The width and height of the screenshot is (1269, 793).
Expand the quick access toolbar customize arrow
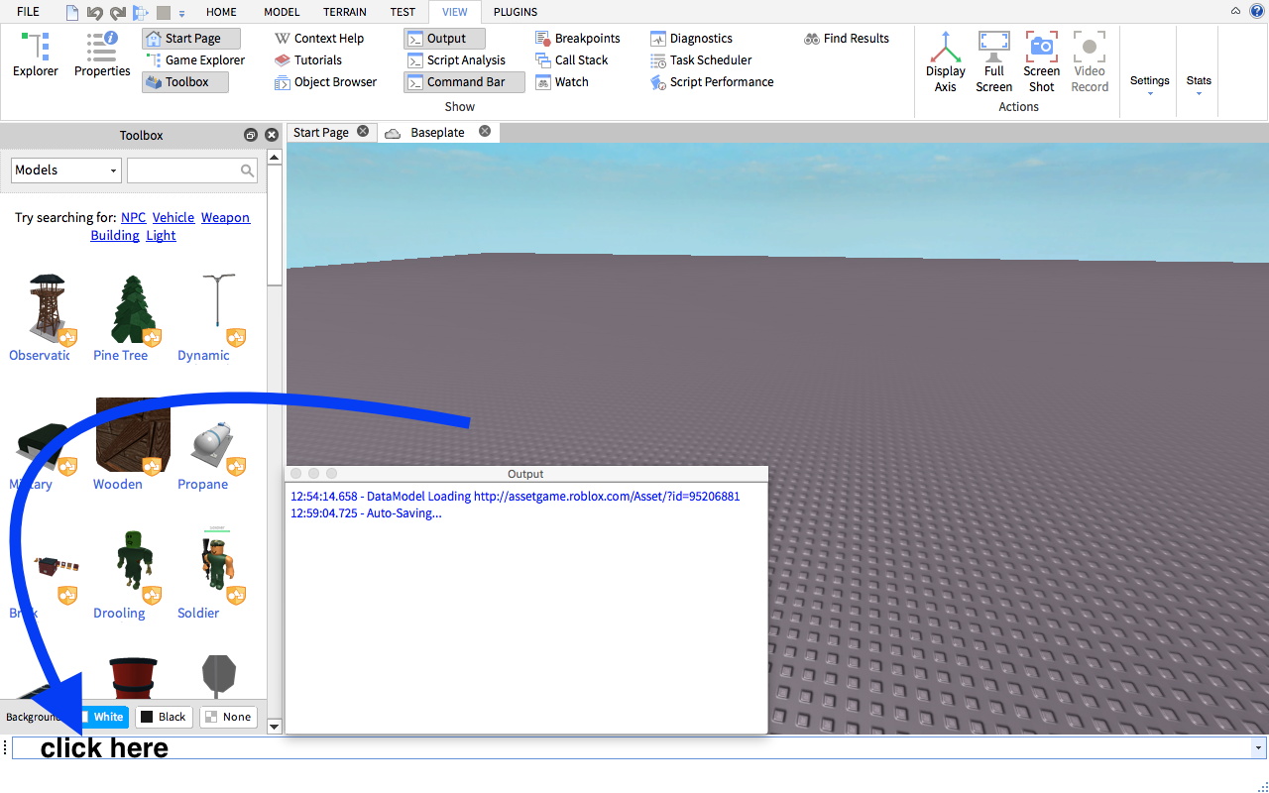(x=181, y=14)
